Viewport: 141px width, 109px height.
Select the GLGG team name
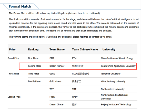pyautogui.click(x=52, y=74)
